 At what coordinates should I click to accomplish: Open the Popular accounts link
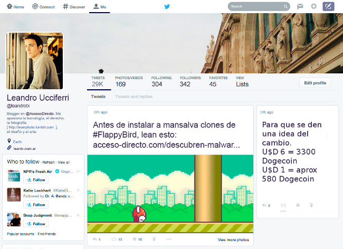tap(21, 234)
